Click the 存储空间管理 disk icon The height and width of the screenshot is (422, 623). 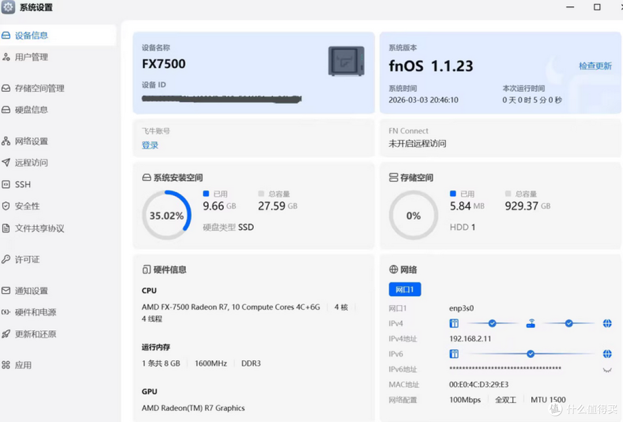click(x=6, y=88)
